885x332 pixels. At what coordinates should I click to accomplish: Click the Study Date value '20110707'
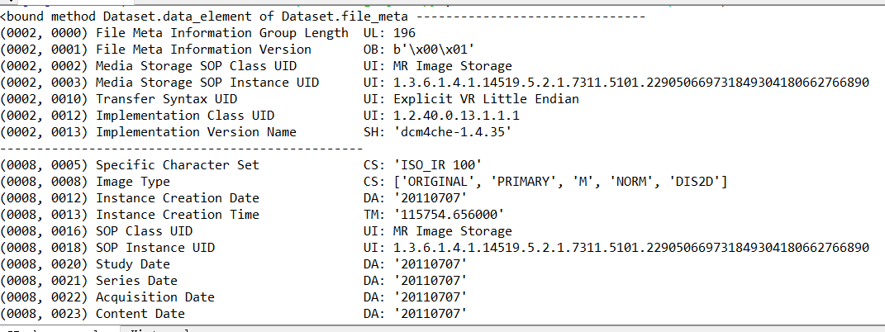point(430,263)
